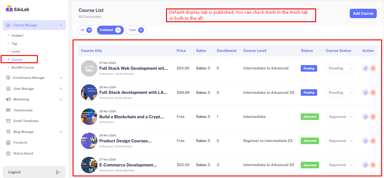Open Email Templates from the sidebar
The width and height of the screenshot is (384, 178).
point(26,121)
